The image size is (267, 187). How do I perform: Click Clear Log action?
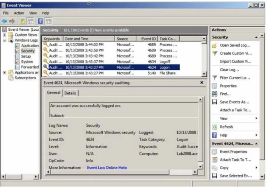[229, 70]
